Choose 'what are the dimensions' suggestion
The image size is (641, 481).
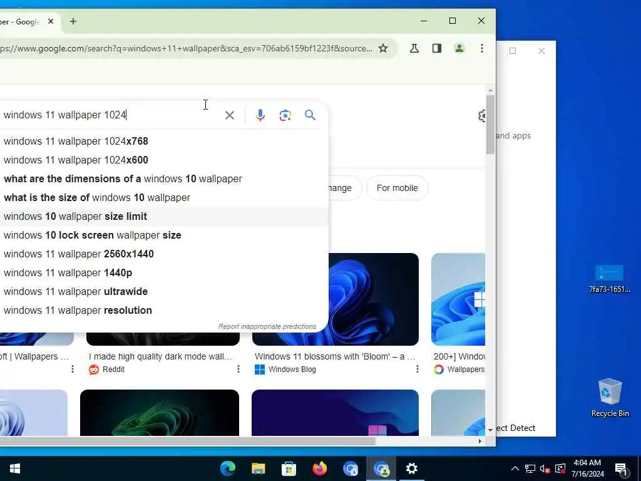click(163, 178)
